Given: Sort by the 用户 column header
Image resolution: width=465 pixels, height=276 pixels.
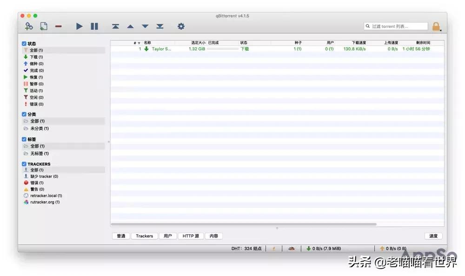Looking at the screenshot, I should [x=330, y=43].
